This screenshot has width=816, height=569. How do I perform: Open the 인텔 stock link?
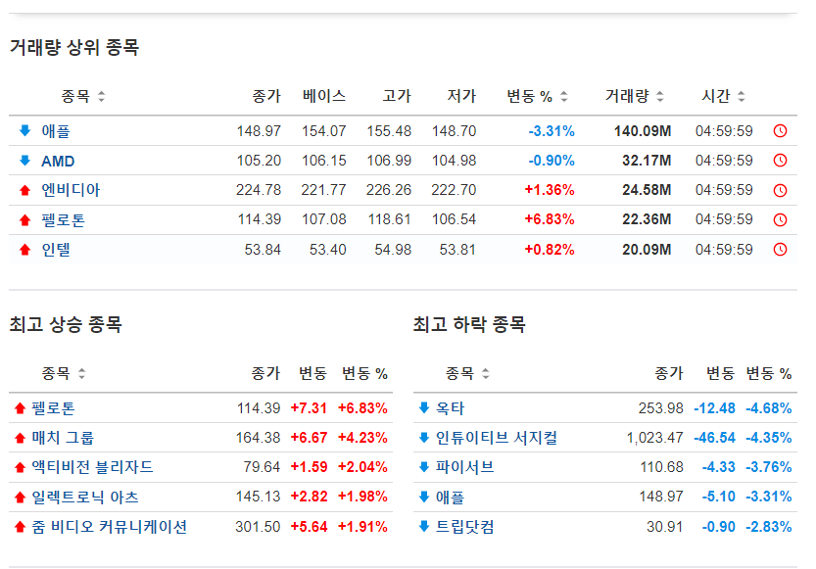[56, 250]
